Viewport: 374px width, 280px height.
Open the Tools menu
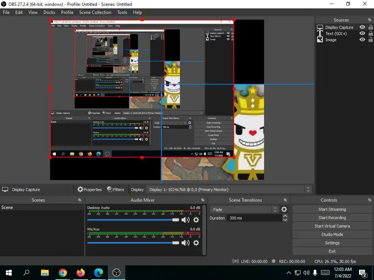pos(122,12)
